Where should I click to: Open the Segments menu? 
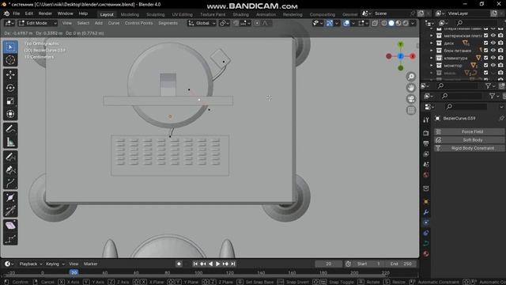pyautogui.click(x=168, y=23)
